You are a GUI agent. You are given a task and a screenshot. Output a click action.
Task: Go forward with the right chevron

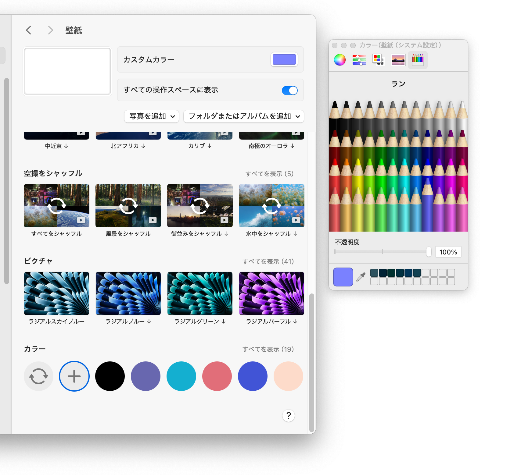click(x=51, y=30)
